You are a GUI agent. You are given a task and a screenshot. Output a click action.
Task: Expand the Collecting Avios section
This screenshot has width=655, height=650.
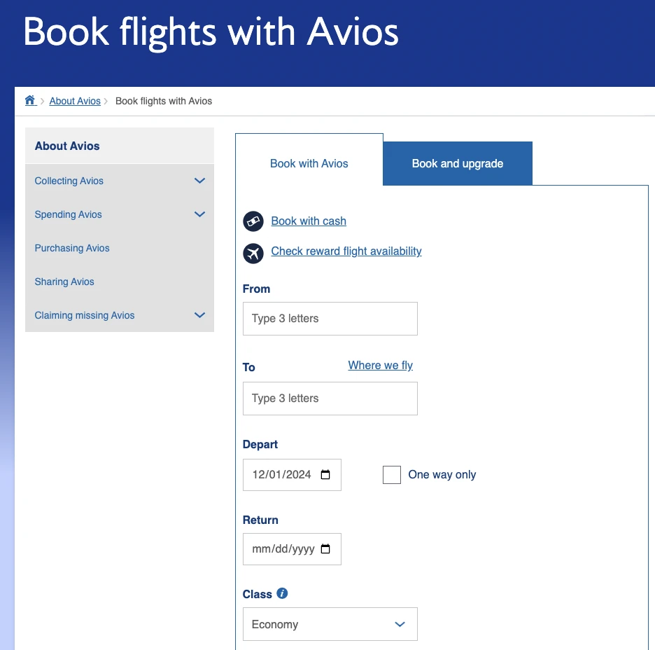click(199, 181)
